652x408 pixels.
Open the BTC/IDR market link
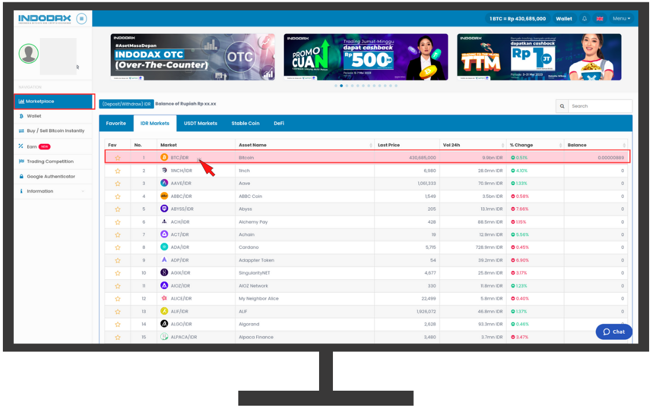(x=179, y=158)
